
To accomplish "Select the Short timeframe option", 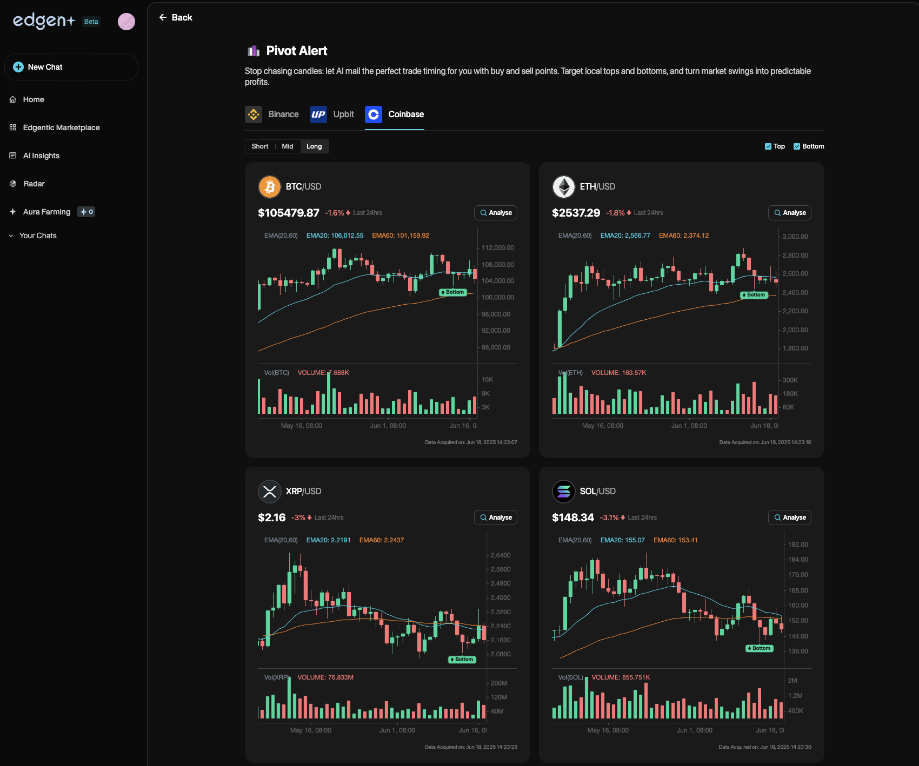I will tap(260, 146).
